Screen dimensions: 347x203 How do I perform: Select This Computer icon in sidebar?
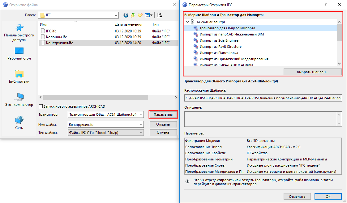[19, 97]
